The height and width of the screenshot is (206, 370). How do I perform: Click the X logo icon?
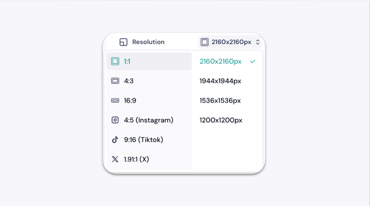pyautogui.click(x=115, y=159)
